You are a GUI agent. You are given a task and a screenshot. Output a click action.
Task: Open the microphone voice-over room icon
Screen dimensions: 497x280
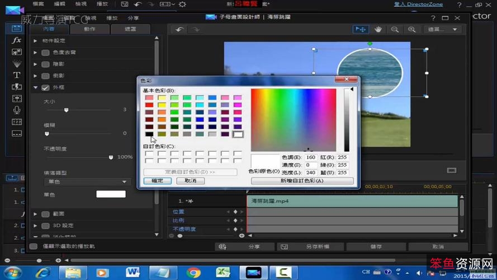pyautogui.click(x=17, y=110)
